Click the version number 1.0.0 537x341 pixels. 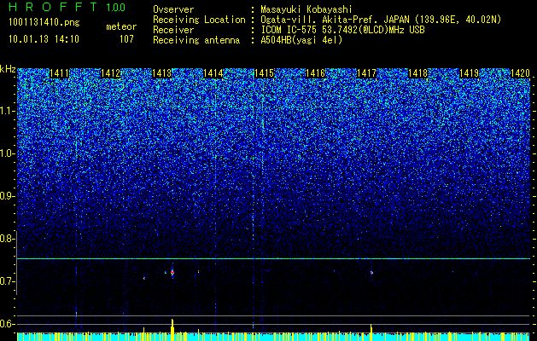point(116,7)
